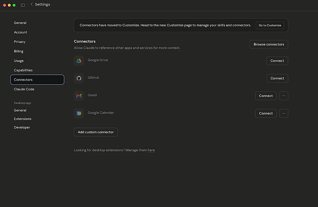Click the Google Calendar connector icon
This screenshot has width=318, height=207.
coord(79,113)
